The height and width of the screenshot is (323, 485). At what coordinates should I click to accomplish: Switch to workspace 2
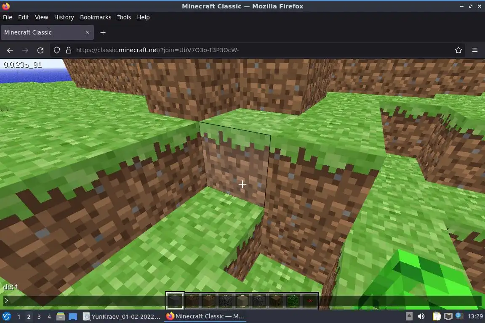point(29,317)
